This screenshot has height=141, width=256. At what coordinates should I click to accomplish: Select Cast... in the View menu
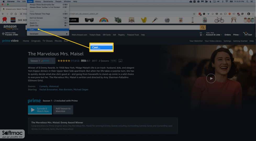click(x=48, y=30)
